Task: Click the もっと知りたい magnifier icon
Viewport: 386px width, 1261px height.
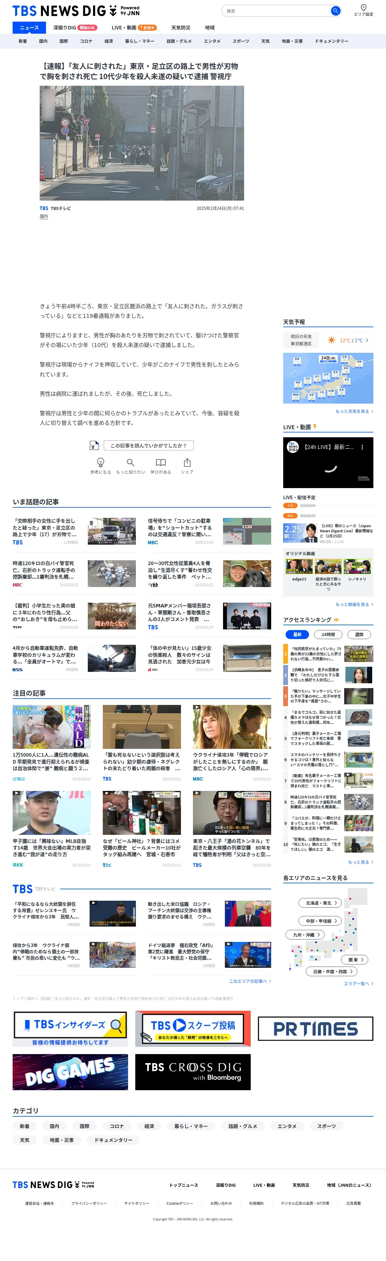Action: (x=131, y=462)
